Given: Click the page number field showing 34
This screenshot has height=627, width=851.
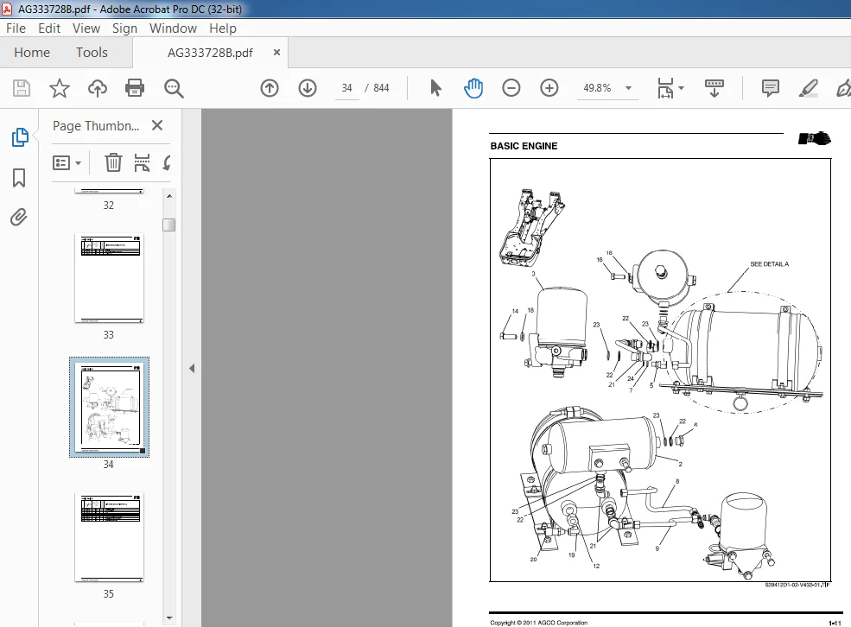Looking at the screenshot, I should pyautogui.click(x=346, y=88).
